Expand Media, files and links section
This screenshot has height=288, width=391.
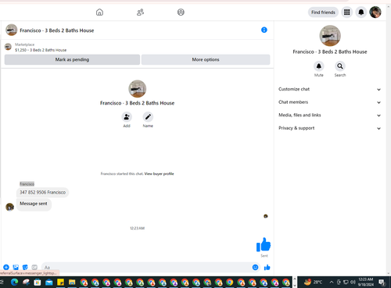pyautogui.click(x=330, y=116)
